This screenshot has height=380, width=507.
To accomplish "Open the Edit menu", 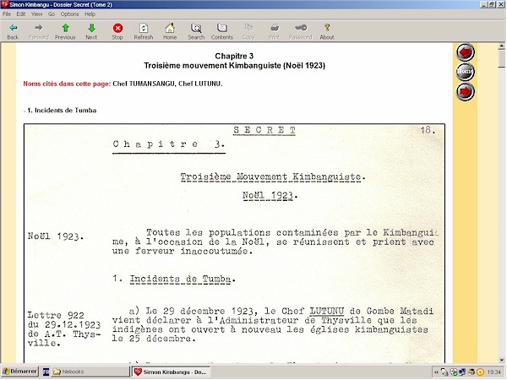I will 20,14.
